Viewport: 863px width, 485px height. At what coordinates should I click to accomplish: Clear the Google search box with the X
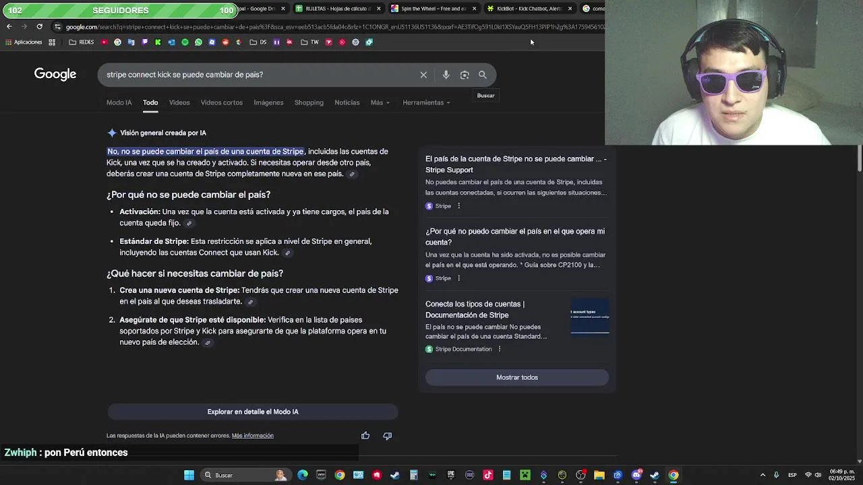(x=423, y=75)
